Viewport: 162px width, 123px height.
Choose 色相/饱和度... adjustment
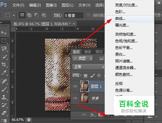[126, 41]
